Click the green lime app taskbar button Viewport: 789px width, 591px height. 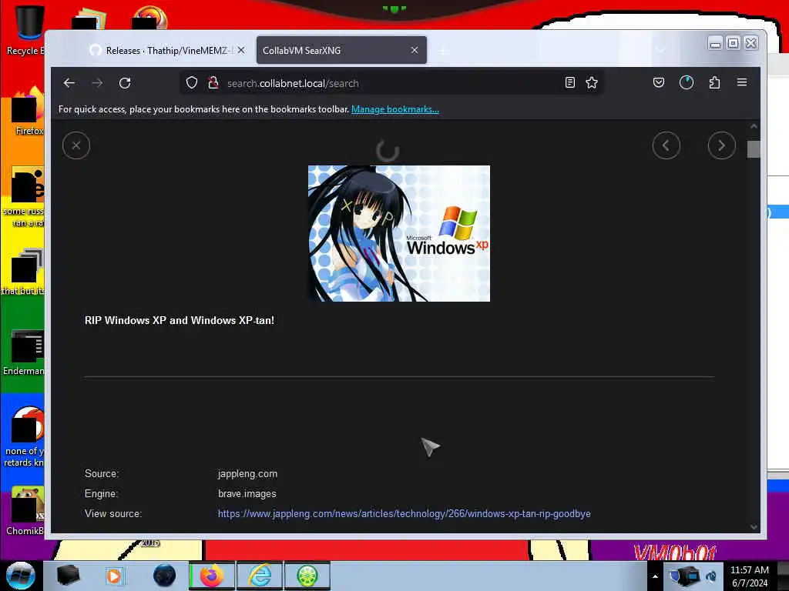pos(307,576)
